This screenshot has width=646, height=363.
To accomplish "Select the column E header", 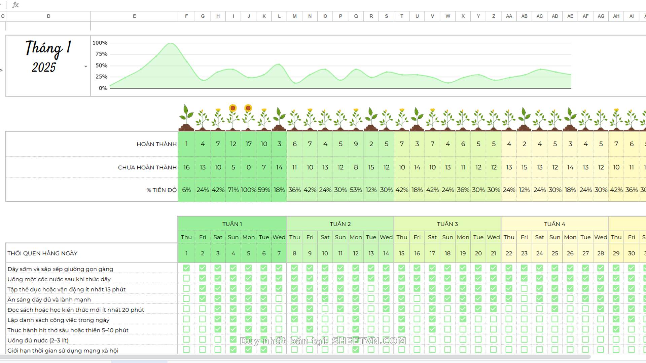I will pyautogui.click(x=134, y=16).
